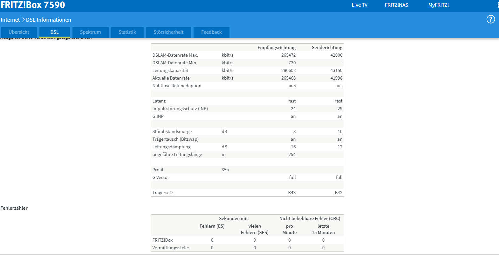
Task: Click the ungefähre Leitungslänge label
Action: (177, 154)
